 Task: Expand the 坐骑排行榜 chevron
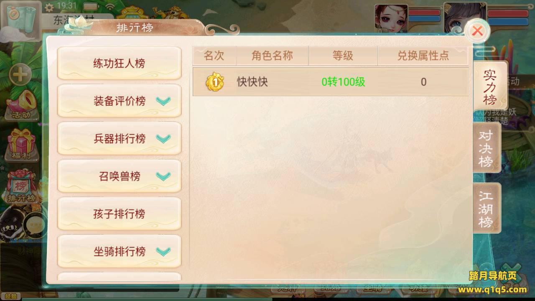tap(163, 251)
